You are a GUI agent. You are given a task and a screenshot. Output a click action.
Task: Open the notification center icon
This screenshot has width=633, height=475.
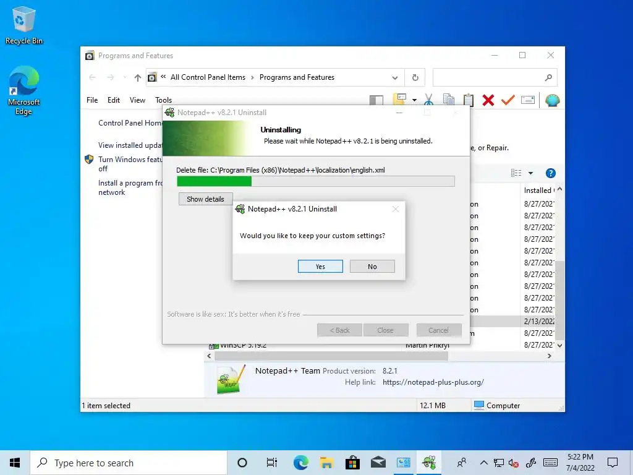(x=613, y=463)
